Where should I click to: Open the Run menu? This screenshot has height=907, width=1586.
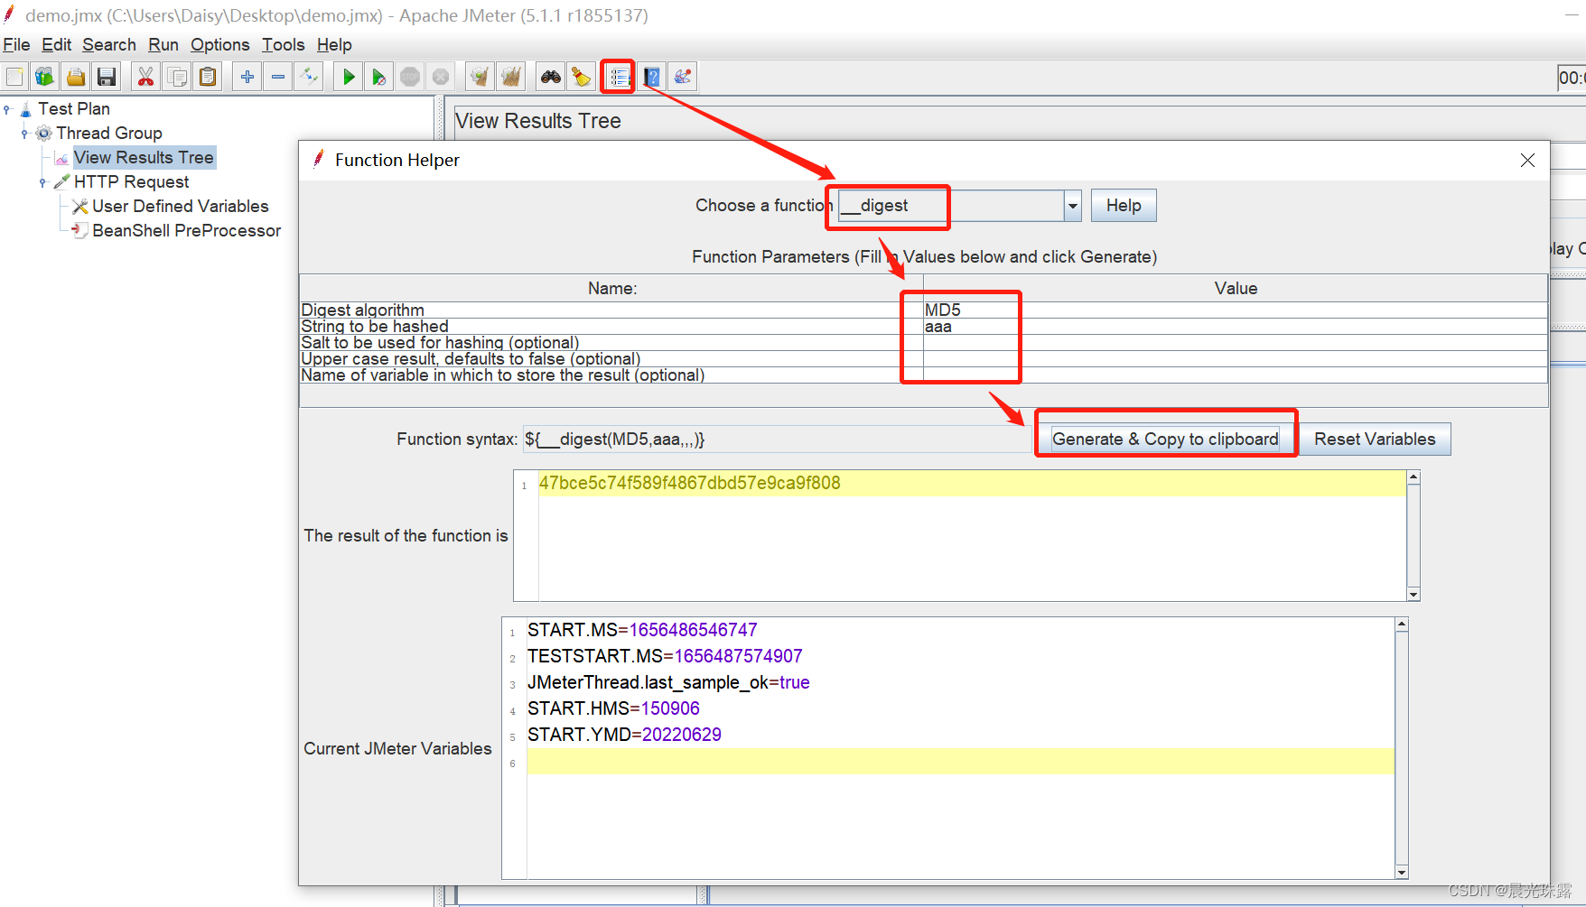pos(163,44)
